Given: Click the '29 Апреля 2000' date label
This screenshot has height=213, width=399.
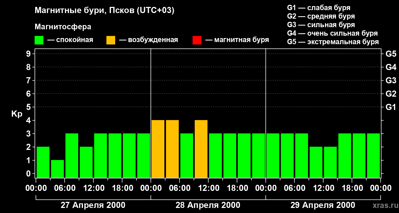Looking at the screenshot, I should (323, 205).
